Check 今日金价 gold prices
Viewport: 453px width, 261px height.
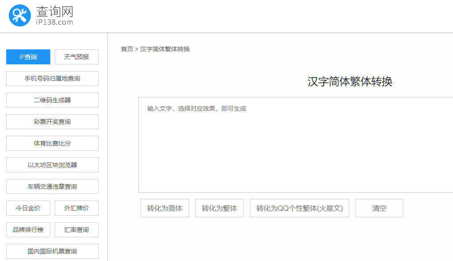tap(28, 208)
